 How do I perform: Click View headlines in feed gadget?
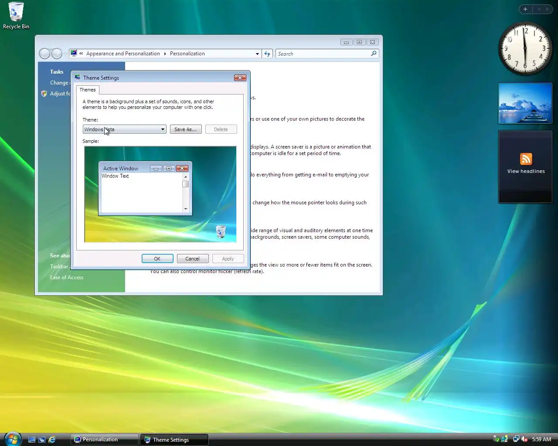(526, 171)
